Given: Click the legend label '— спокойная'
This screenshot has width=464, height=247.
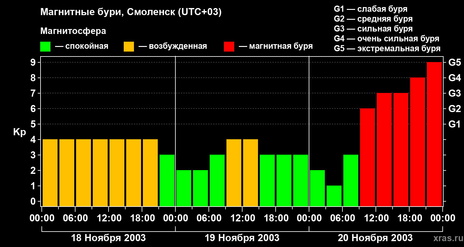Looking at the screenshot, I should (82, 47).
